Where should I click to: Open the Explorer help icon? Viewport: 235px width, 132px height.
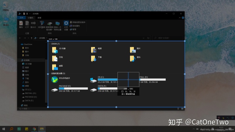183,18
